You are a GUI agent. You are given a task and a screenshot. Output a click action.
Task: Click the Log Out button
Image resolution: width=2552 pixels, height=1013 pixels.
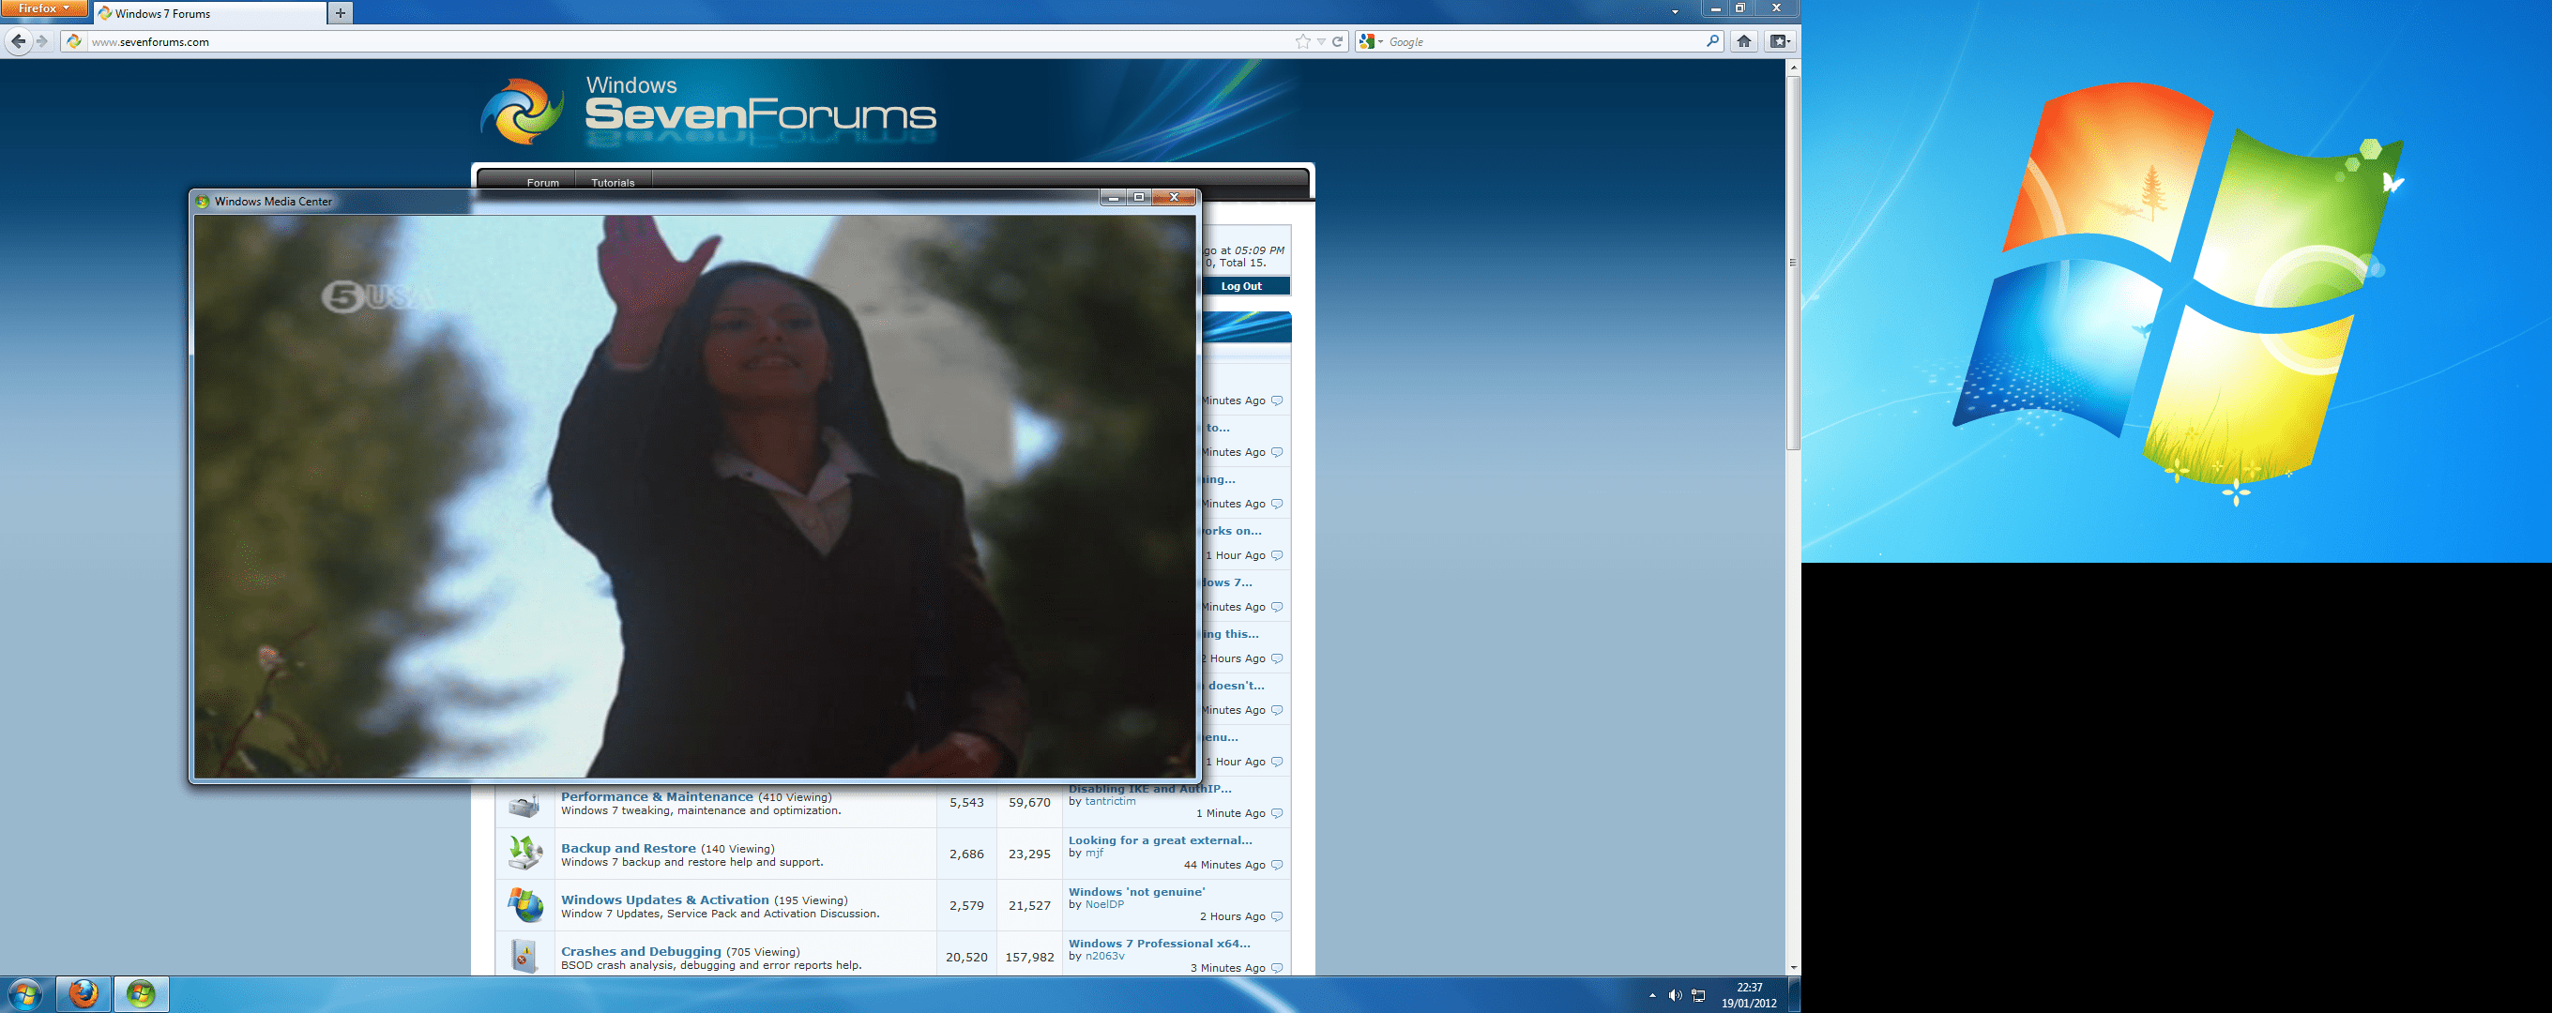coord(1241,286)
